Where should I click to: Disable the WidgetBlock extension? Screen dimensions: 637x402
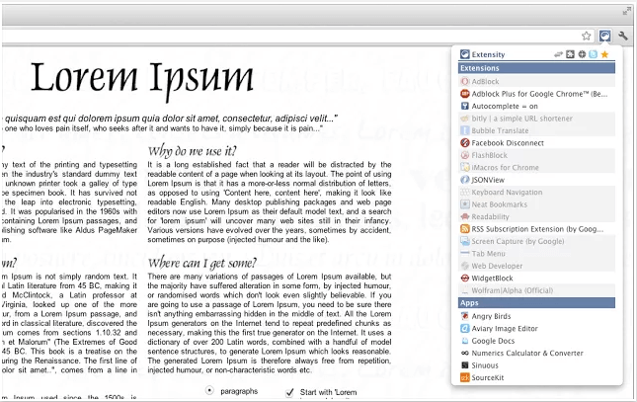536,278
